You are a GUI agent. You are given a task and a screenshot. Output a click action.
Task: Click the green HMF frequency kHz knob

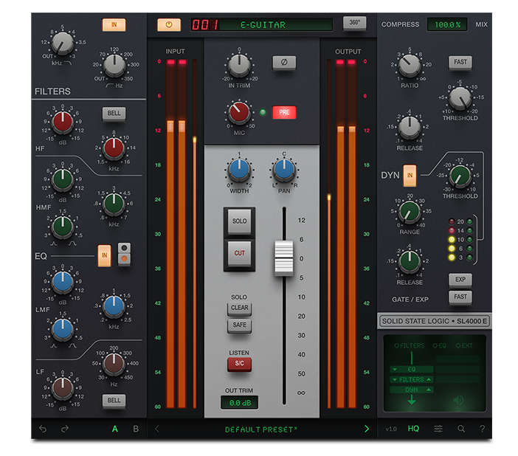click(x=114, y=204)
